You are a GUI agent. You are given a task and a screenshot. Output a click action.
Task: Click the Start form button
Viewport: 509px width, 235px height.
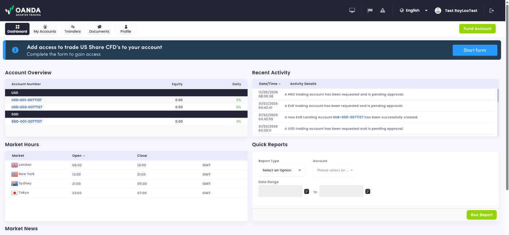(x=475, y=50)
